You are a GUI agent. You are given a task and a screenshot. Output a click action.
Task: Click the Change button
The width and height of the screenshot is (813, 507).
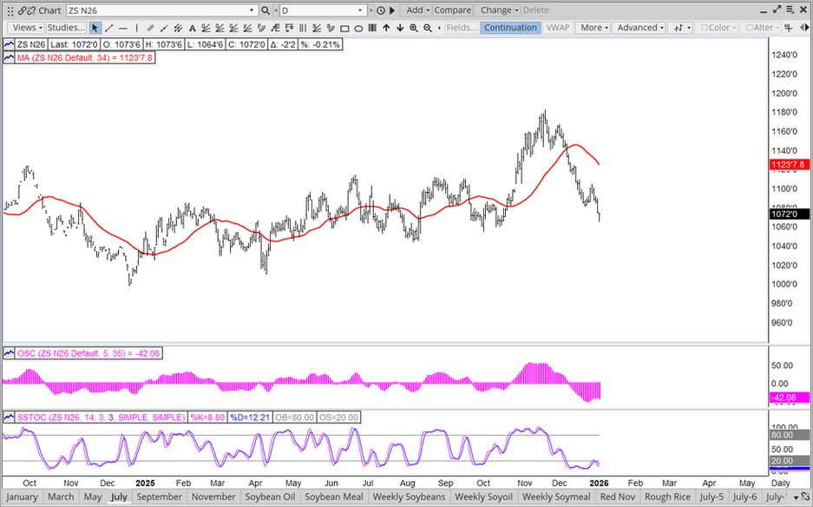point(495,10)
